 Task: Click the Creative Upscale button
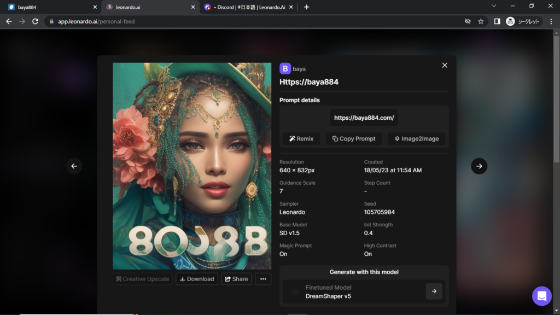pyautogui.click(x=143, y=279)
